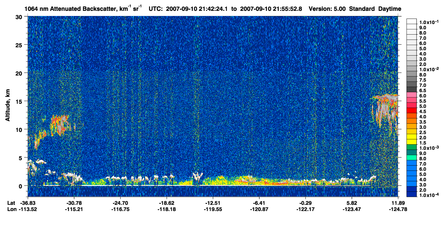Screen dimensions: 442x226
Task: Click latitude value -18.62
Action: coord(166,203)
